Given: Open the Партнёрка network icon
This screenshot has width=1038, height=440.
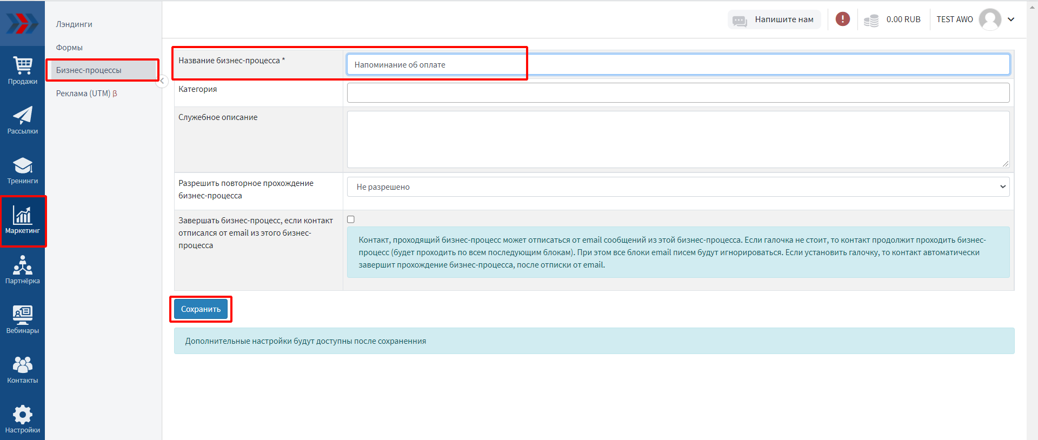Looking at the screenshot, I should pos(22,270).
